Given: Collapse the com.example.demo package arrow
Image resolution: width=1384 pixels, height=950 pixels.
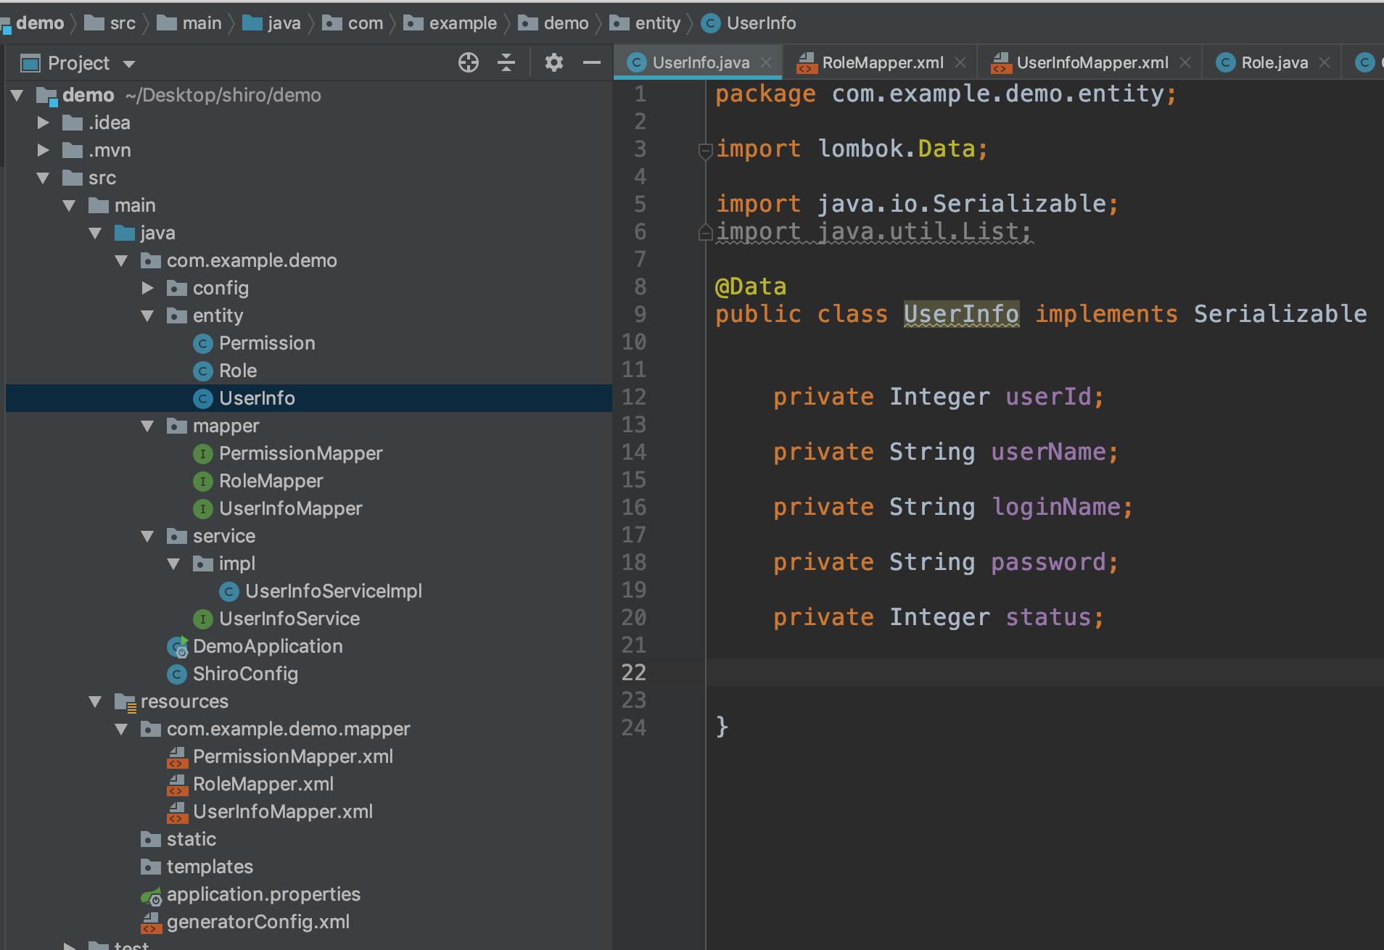Looking at the screenshot, I should [122, 260].
